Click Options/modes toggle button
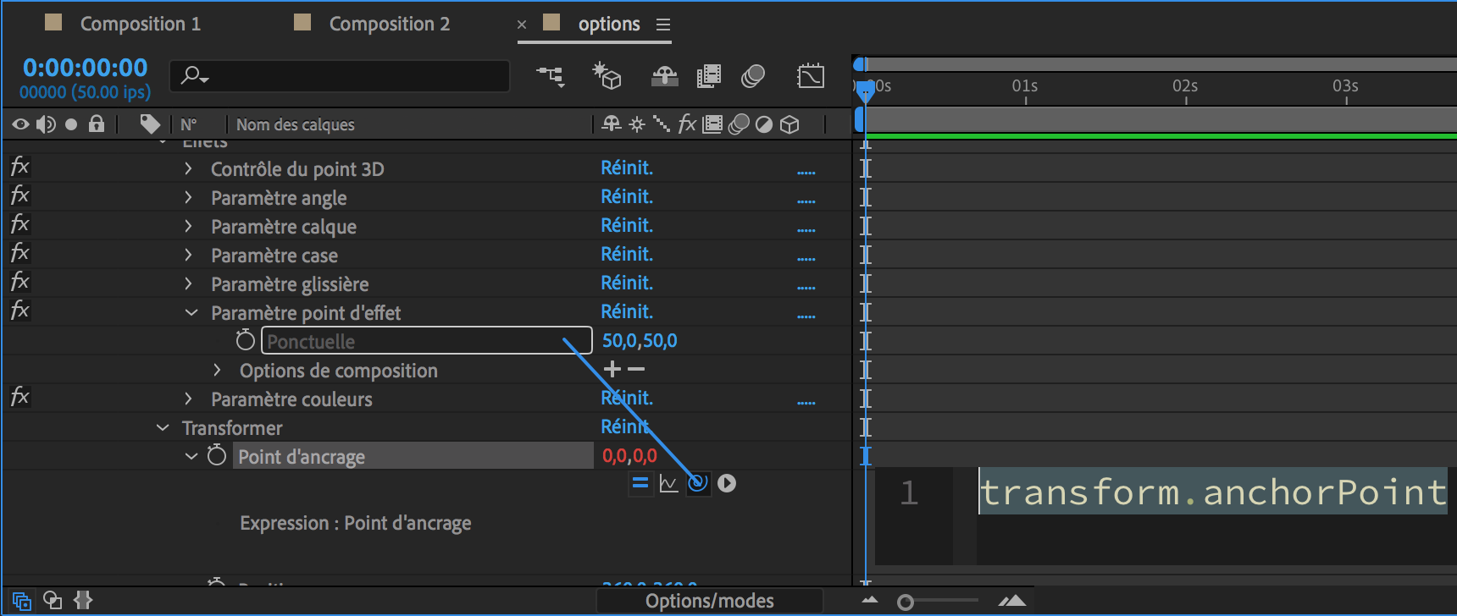The height and width of the screenshot is (616, 1457). click(710, 601)
